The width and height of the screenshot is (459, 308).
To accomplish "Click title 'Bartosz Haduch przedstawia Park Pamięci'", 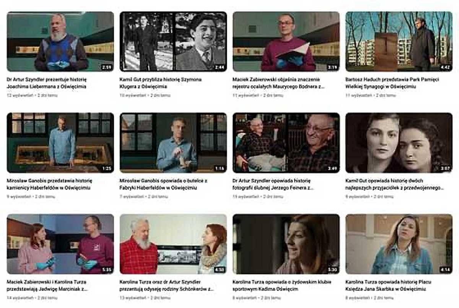I will 392,79.
